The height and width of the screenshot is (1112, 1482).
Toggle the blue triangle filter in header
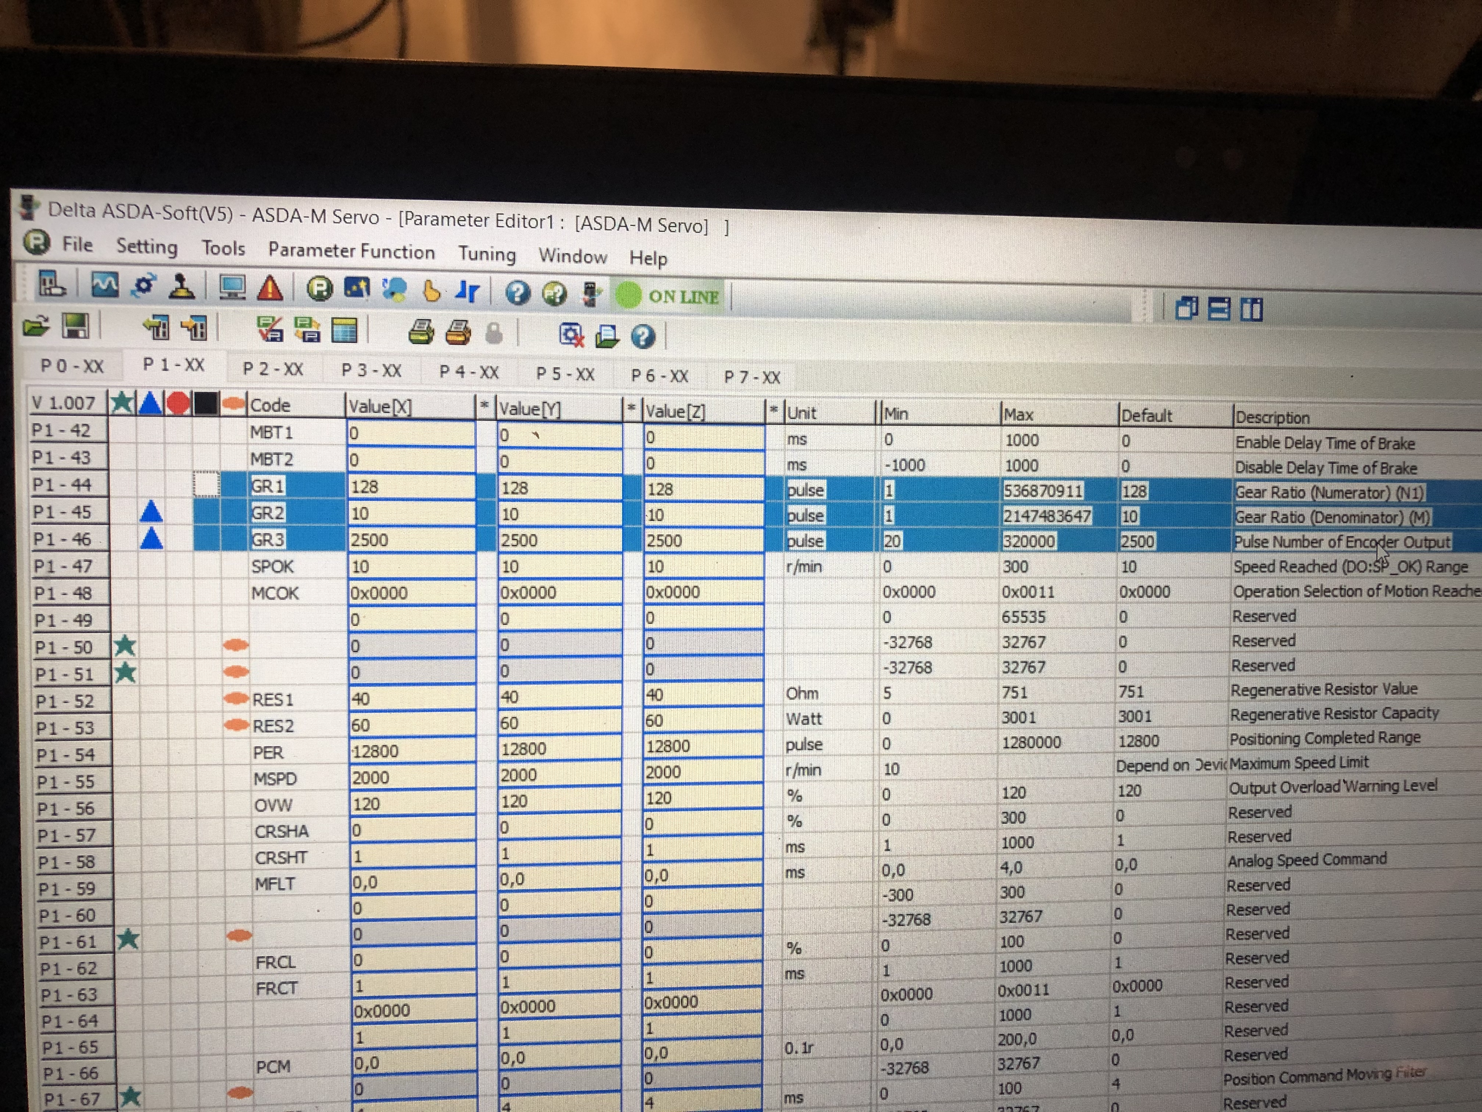pyautogui.click(x=150, y=403)
